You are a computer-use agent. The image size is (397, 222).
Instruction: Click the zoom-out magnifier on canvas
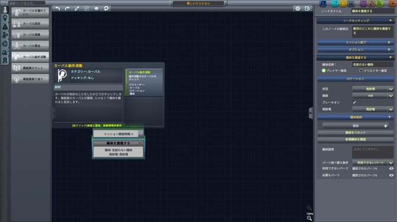point(309,218)
